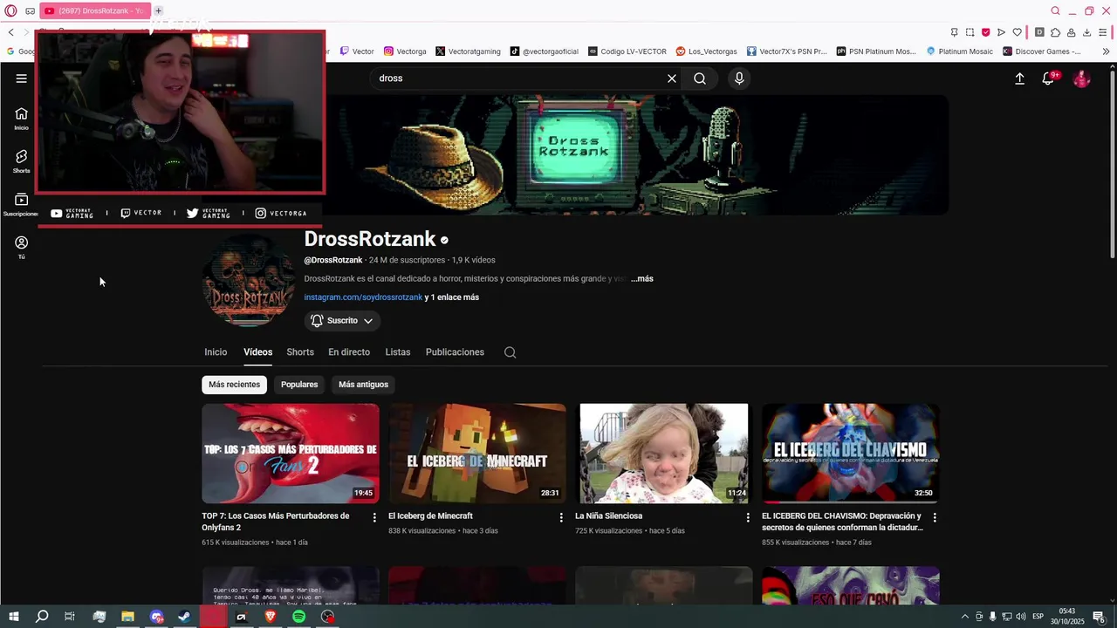Open Los_Vectorgas bookmark
The height and width of the screenshot is (628, 1117).
pyautogui.click(x=706, y=51)
